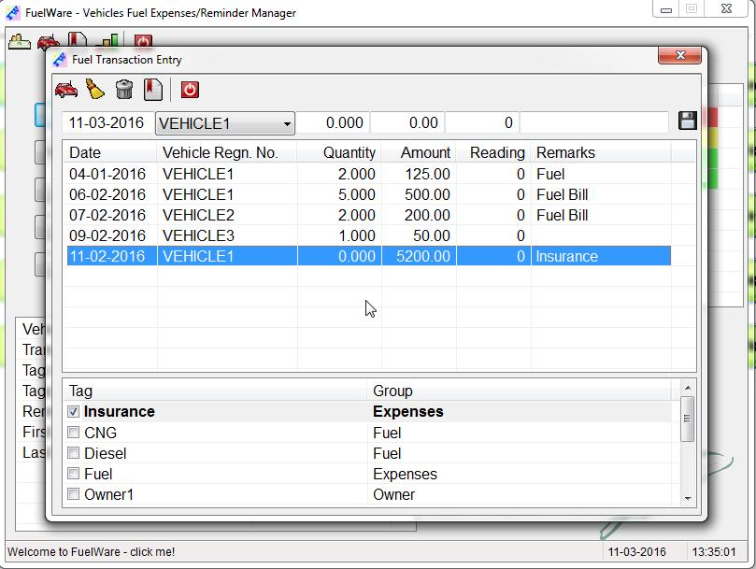Click the date input field showing 11-03-2016
This screenshot has width=756, height=569.
(106, 122)
